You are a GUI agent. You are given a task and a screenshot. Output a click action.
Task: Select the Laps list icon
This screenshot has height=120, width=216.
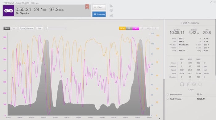point(182,84)
